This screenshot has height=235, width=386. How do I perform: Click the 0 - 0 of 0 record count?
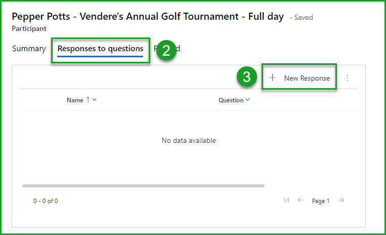pos(46,201)
